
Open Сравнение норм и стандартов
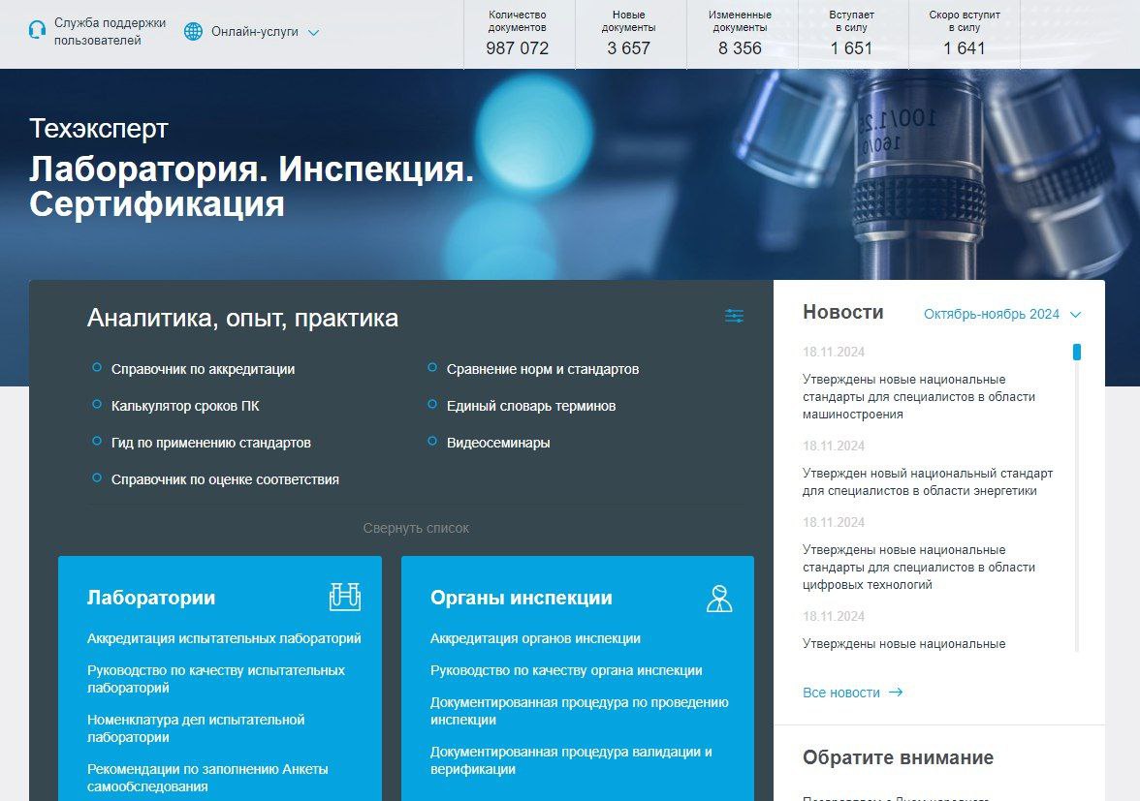pos(543,369)
